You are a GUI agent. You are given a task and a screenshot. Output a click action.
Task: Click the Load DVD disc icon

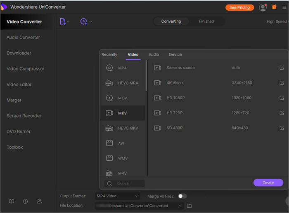point(84,21)
